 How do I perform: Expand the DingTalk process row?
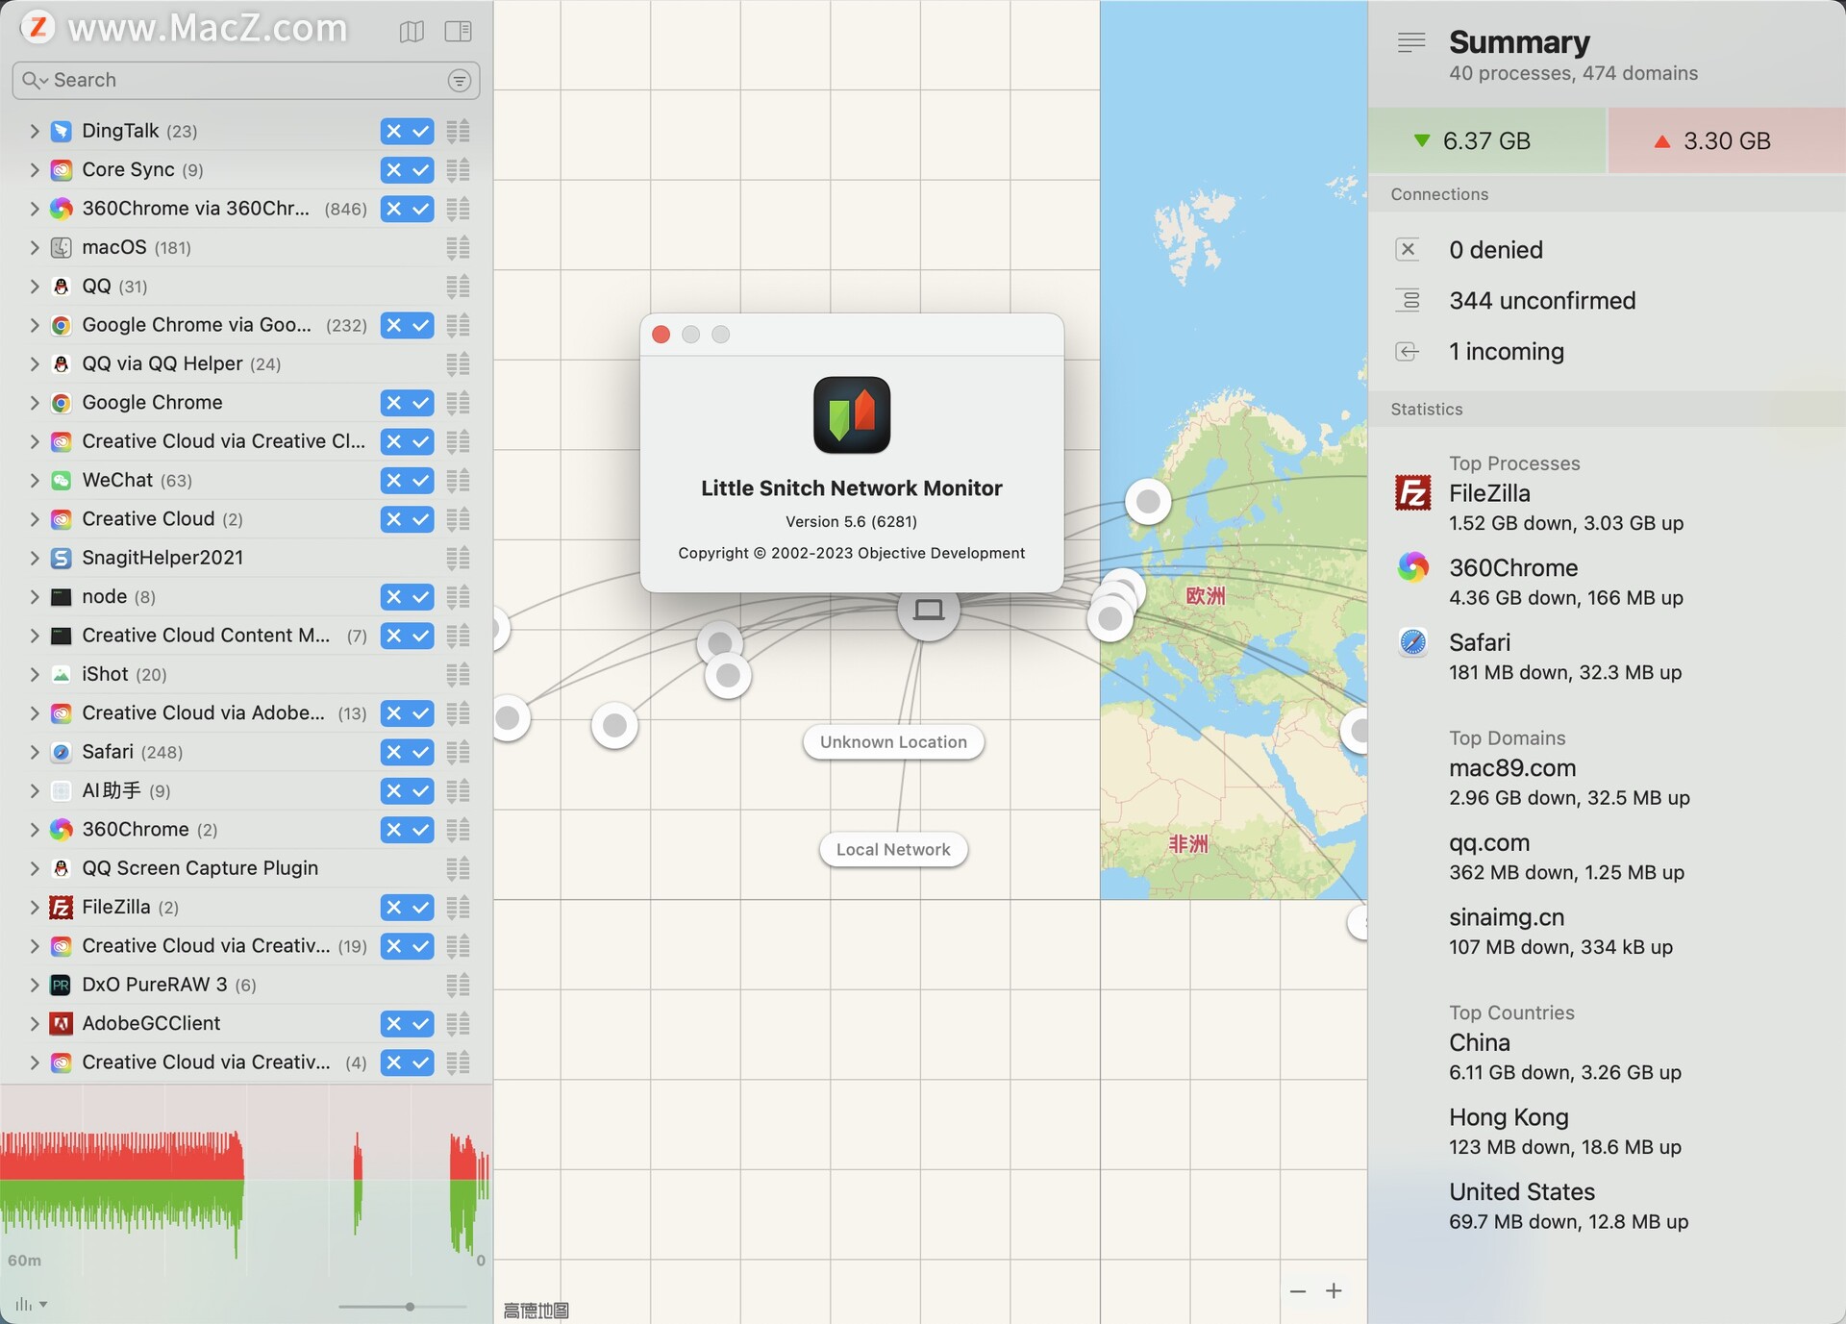35,131
